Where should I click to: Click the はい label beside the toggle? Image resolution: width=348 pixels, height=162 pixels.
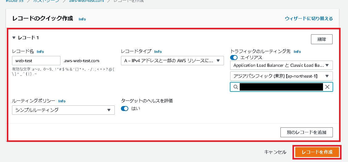point(136,109)
